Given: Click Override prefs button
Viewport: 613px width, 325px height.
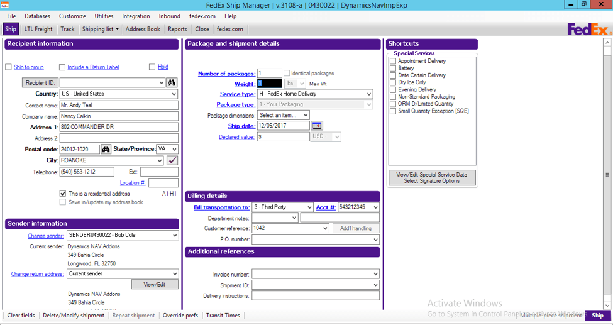Looking at the screenshot, I should point(180,315).
